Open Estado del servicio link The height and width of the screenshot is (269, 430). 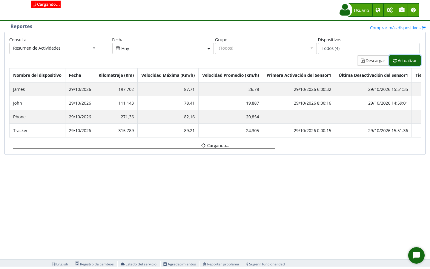[x=139, y=264]
